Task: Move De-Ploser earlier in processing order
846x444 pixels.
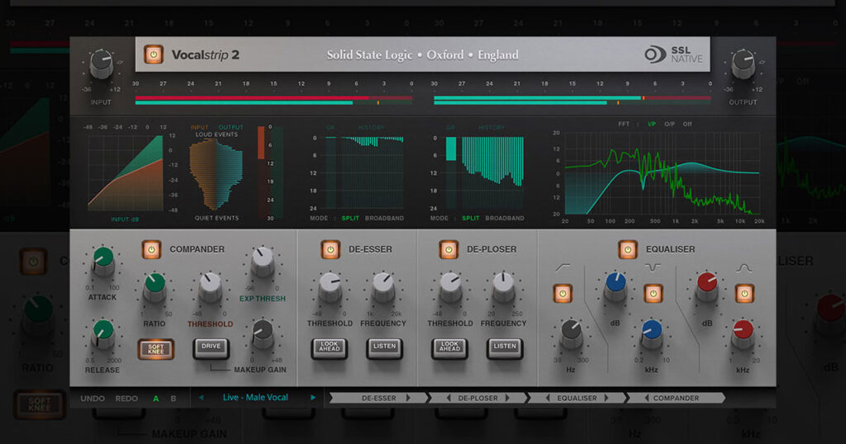Action: pos(449,399)
